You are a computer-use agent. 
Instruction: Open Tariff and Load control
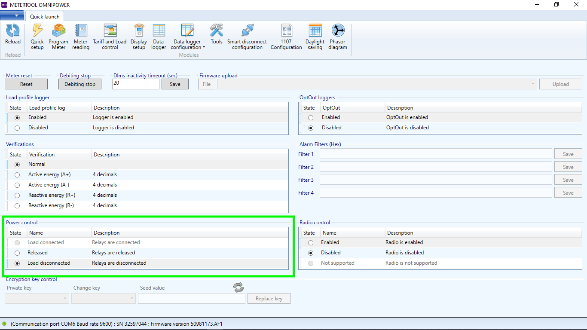click(x=110, y=37)
